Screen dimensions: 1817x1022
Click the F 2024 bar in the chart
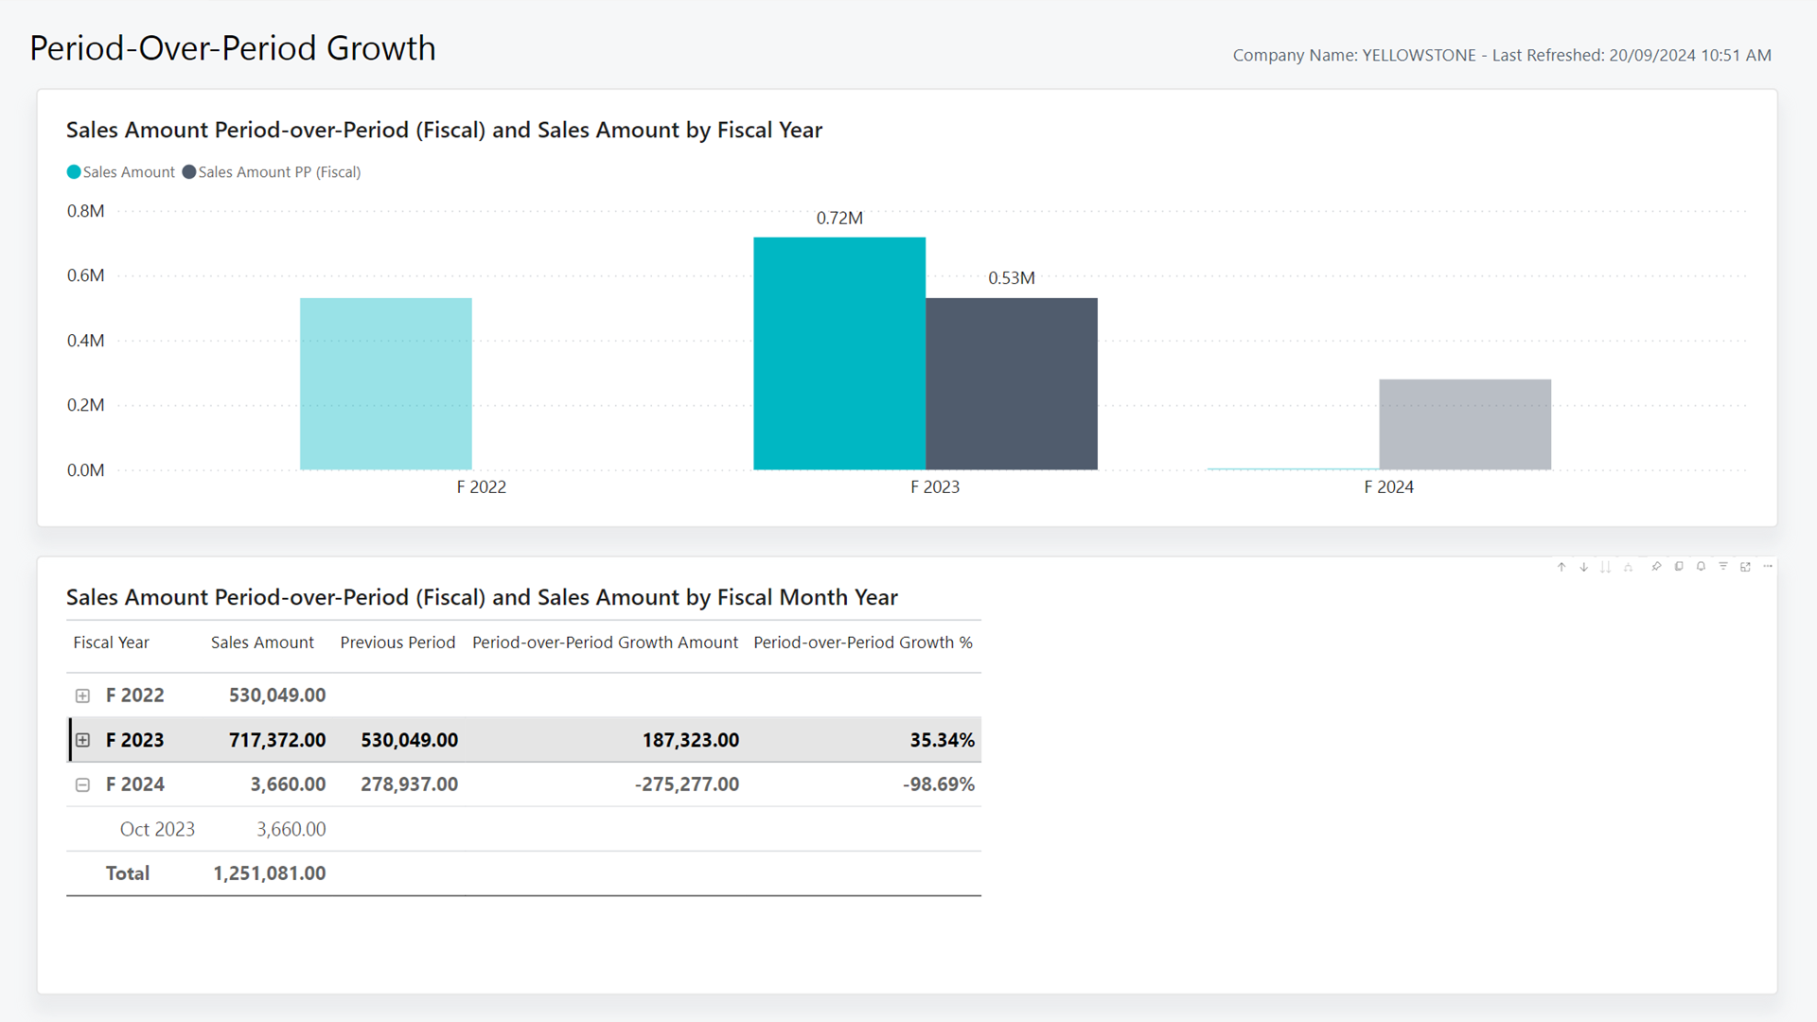[x=1465, y=422]
